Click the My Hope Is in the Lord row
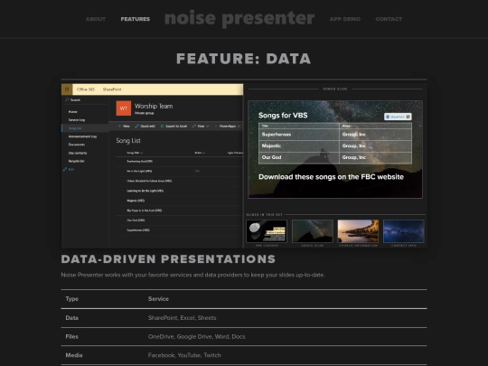Screen dimensions: 488x366 179,211
